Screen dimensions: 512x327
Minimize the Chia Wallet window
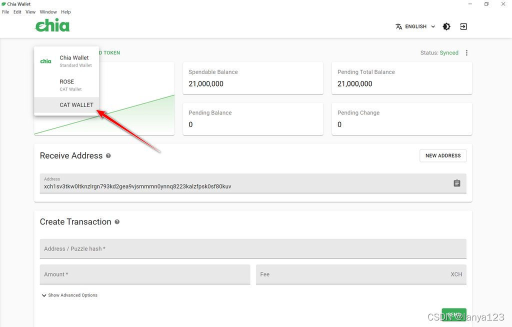(x=470, y=4)
